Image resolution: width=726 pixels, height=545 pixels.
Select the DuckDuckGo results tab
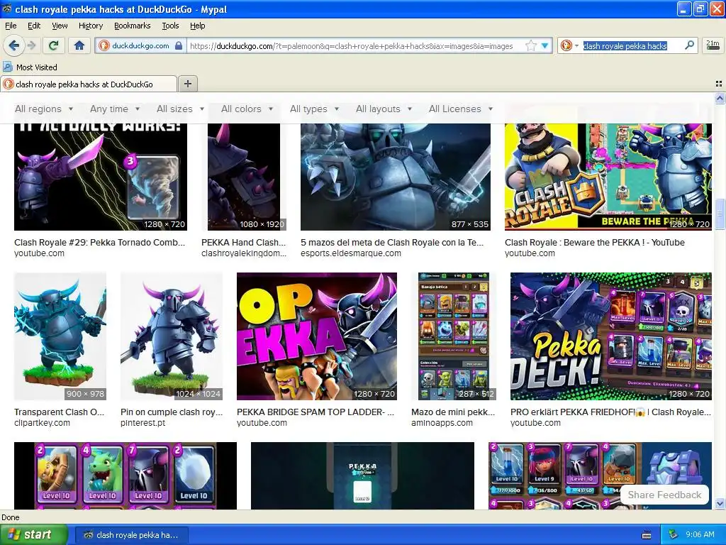tap(89, 84)
